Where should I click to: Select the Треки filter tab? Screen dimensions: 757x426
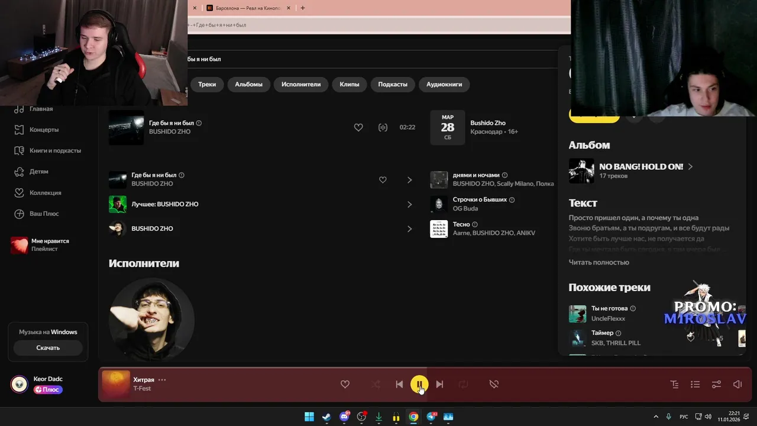click(207, 84)
